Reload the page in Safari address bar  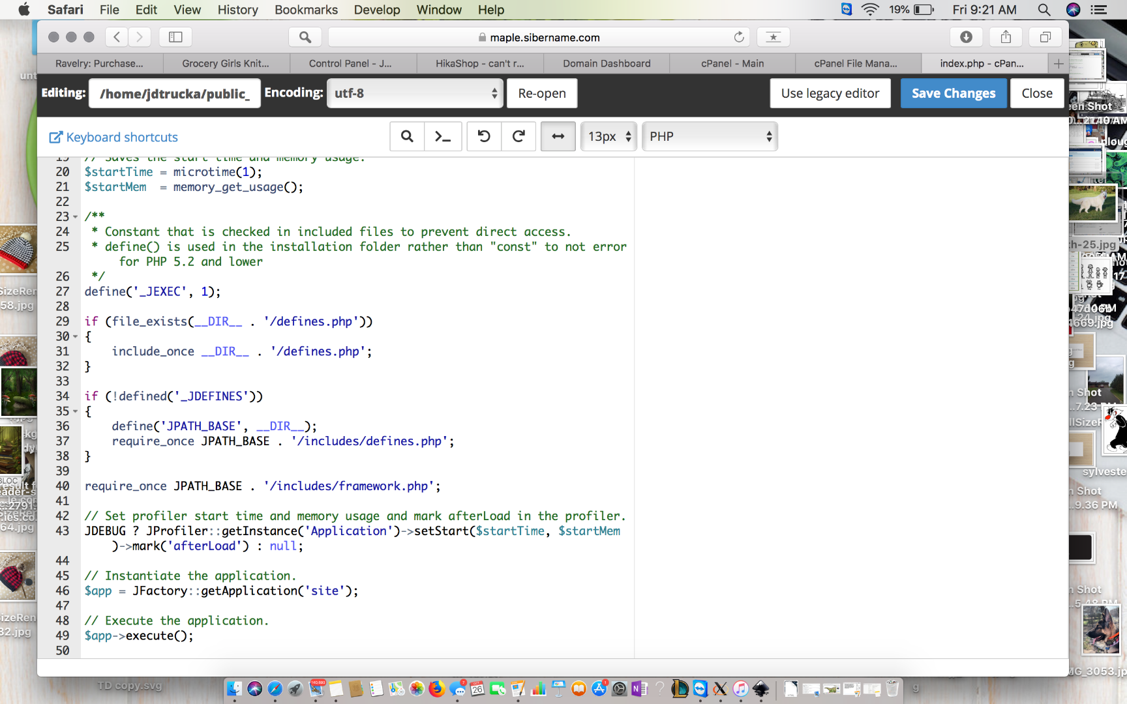(x=739, y=37)
